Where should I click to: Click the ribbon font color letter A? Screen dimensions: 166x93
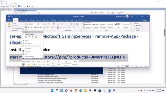click(52, 27)
